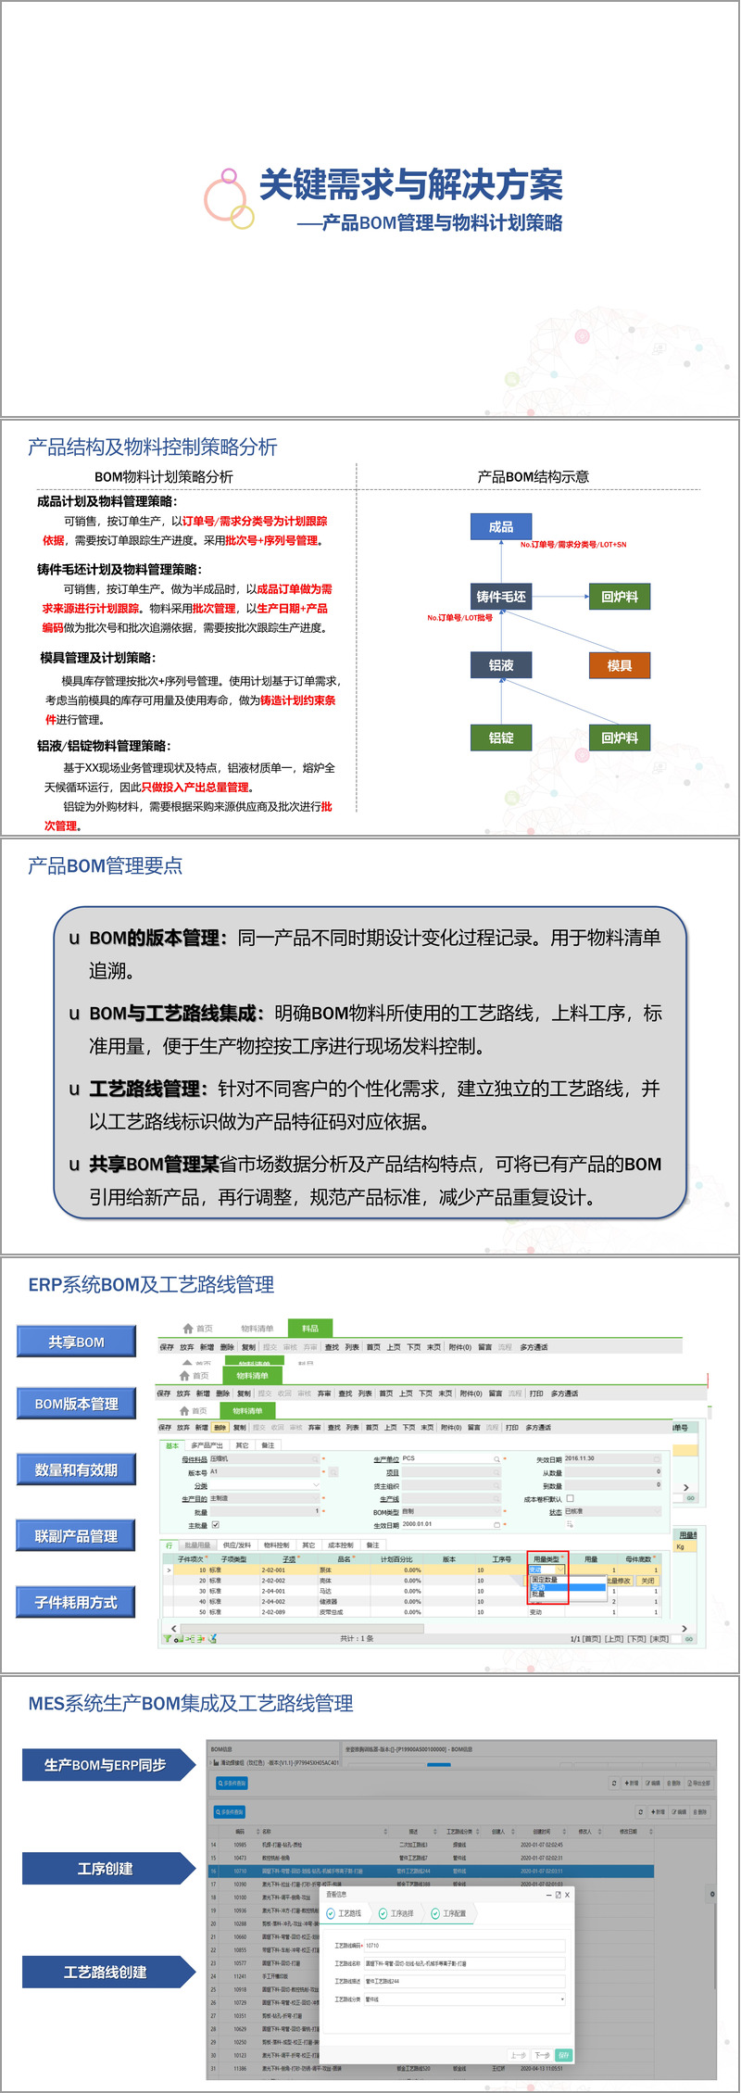741x2093 pixels.
Task: Click the 共享BOM label button
Action: tap(76, 1342)
